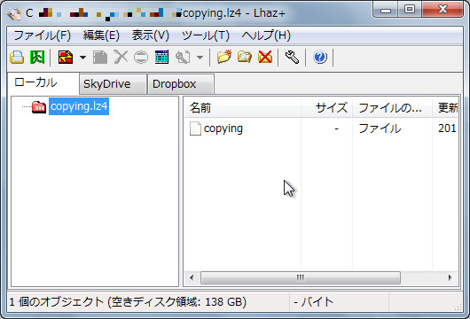The image size is (470, 319).
Task: Open the 編集(E) menu
Action: point(101,35)
